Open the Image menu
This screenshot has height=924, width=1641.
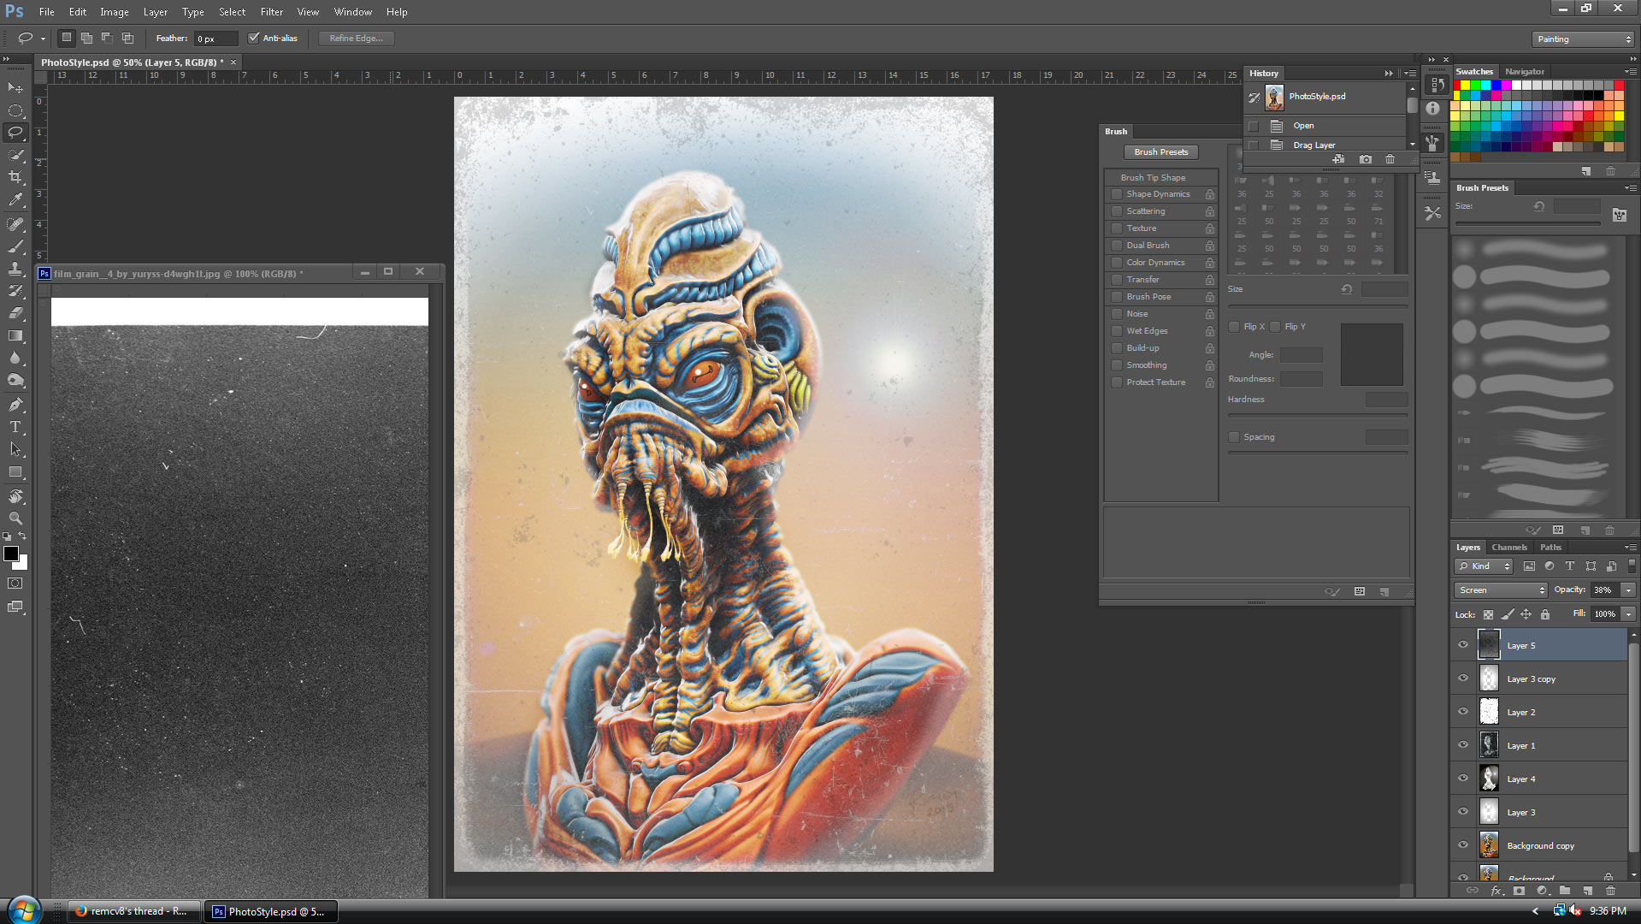click(x=114, y=12)
